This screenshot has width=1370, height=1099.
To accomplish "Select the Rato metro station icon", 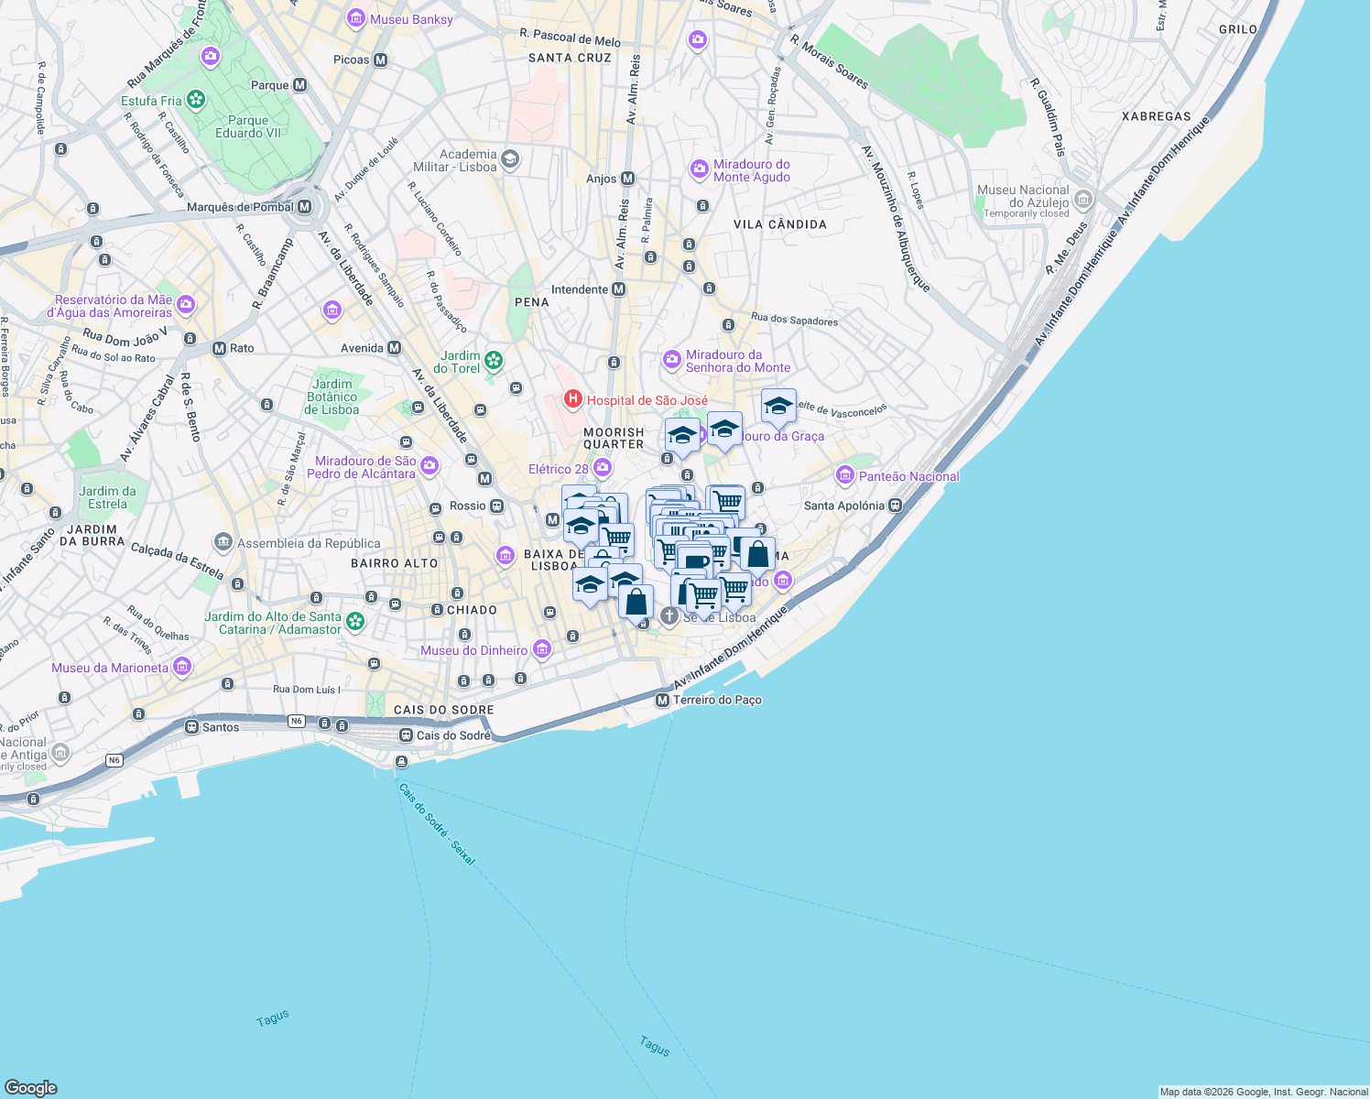I will pos(218,348).
